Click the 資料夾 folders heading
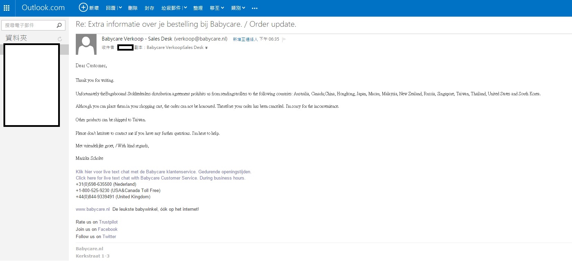572x261 pixels. [16, 38]
